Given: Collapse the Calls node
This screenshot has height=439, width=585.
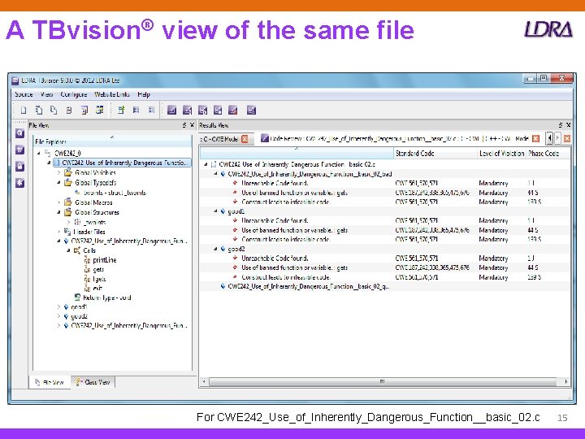Looking at the screenshot, I should point(68,250).
